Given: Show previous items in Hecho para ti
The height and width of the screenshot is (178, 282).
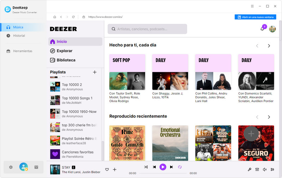Looking at the screenshot, I should (257, 46).
